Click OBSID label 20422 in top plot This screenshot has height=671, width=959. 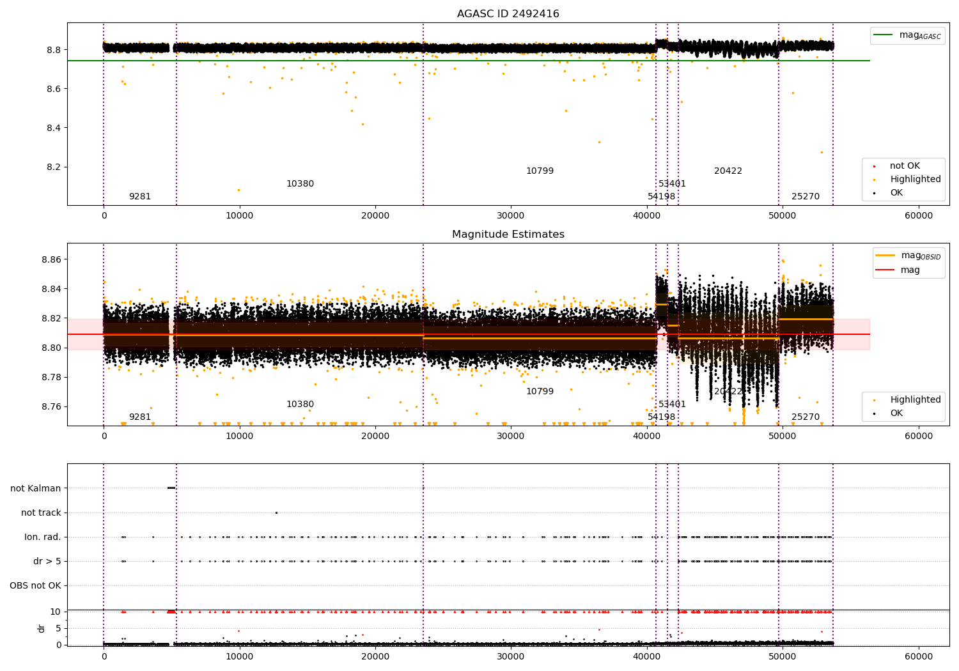(x=728, y=171)
